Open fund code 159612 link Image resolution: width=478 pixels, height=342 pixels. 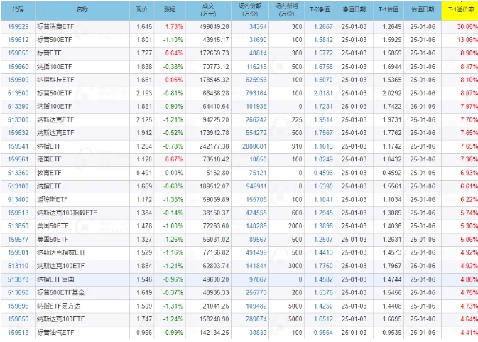(x=18, y=40)
